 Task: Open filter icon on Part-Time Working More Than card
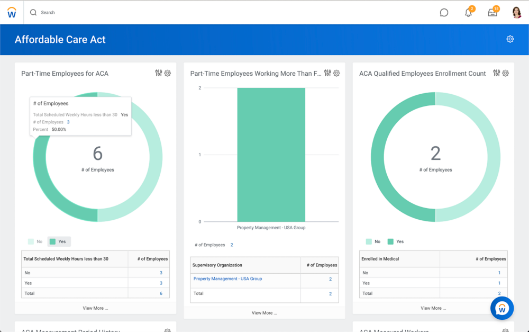tap(327, 73)
